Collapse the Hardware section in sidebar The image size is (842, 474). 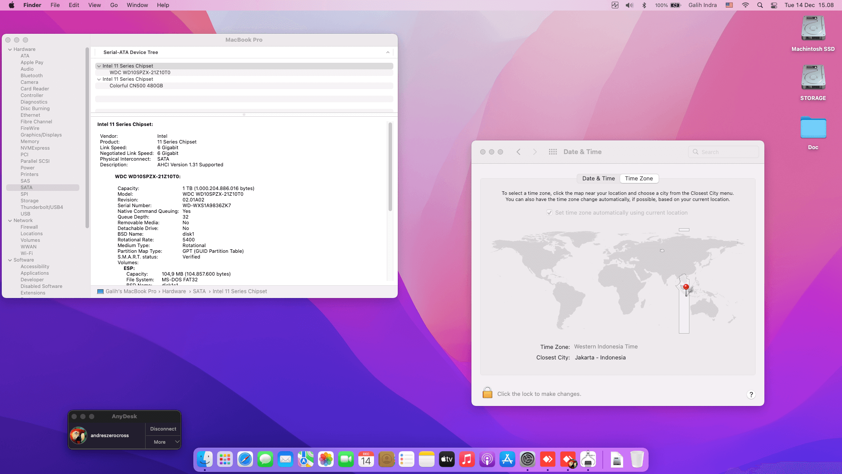coord(10,50)
